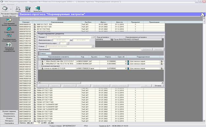Click right arrow of dialog horizontal scrollbar
Viewport: 206px width, 127px height.
(162, 83)
